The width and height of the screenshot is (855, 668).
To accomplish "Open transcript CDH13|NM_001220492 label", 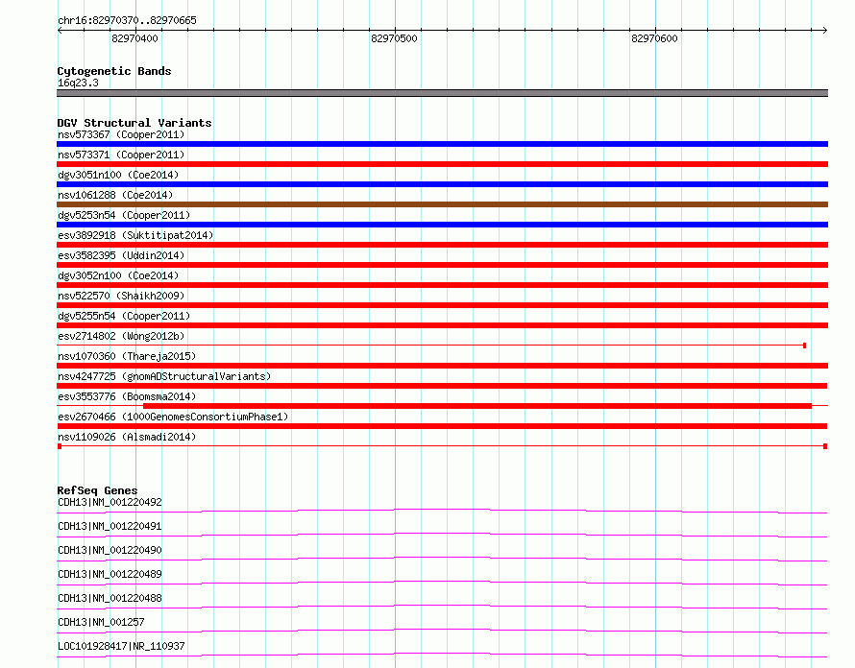I will click(110, 502).
